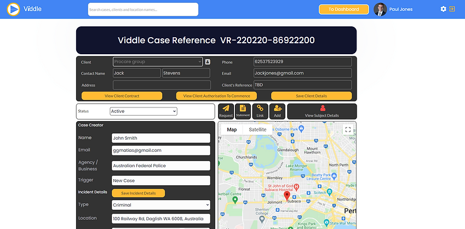
Task: Click Case Creator Name field John Smith
Action: coord(161,138)
